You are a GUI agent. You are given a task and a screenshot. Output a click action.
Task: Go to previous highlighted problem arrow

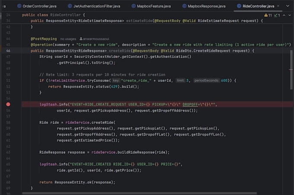pyautogui.click(x=284, y=15)
